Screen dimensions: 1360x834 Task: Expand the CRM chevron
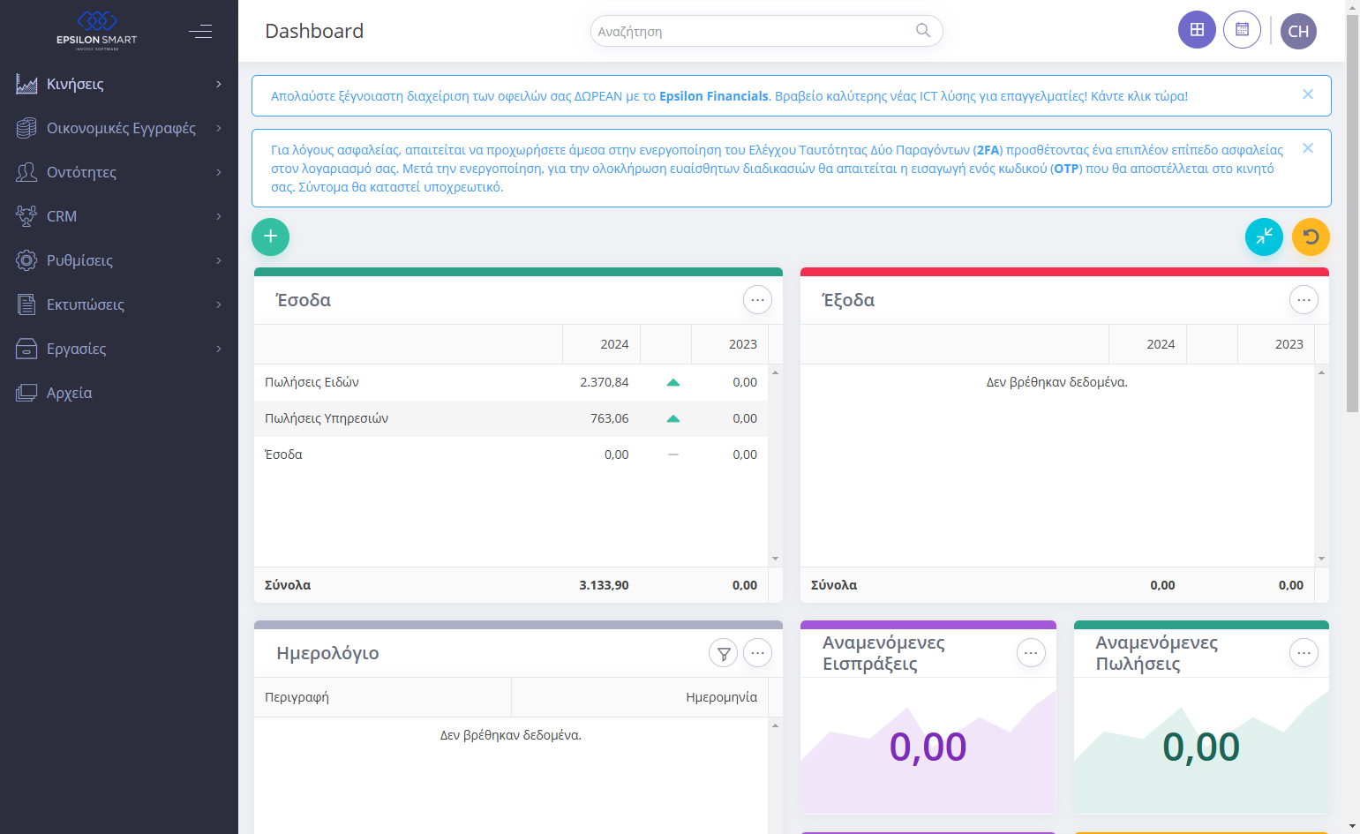click(x=219, y=216)
